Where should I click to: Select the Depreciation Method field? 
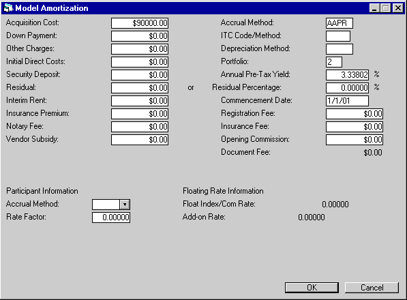tap(340, 49)
